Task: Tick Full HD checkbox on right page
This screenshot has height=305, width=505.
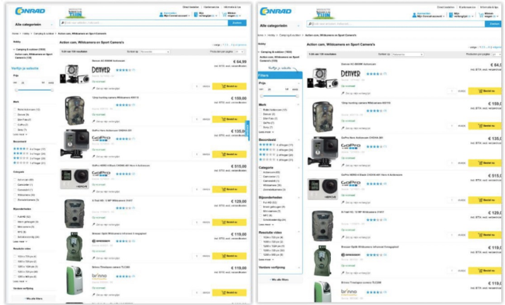Action: [x=260, y=202]
